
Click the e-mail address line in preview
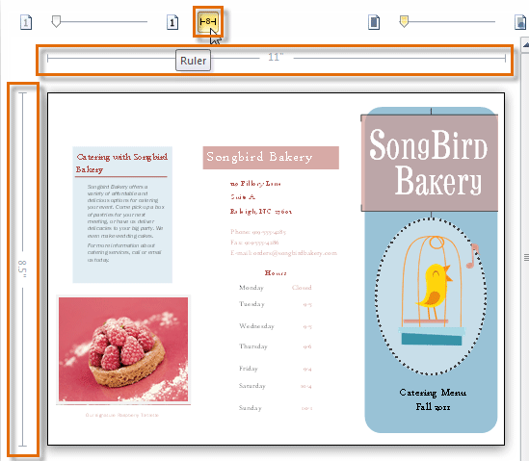click(283, 253)
